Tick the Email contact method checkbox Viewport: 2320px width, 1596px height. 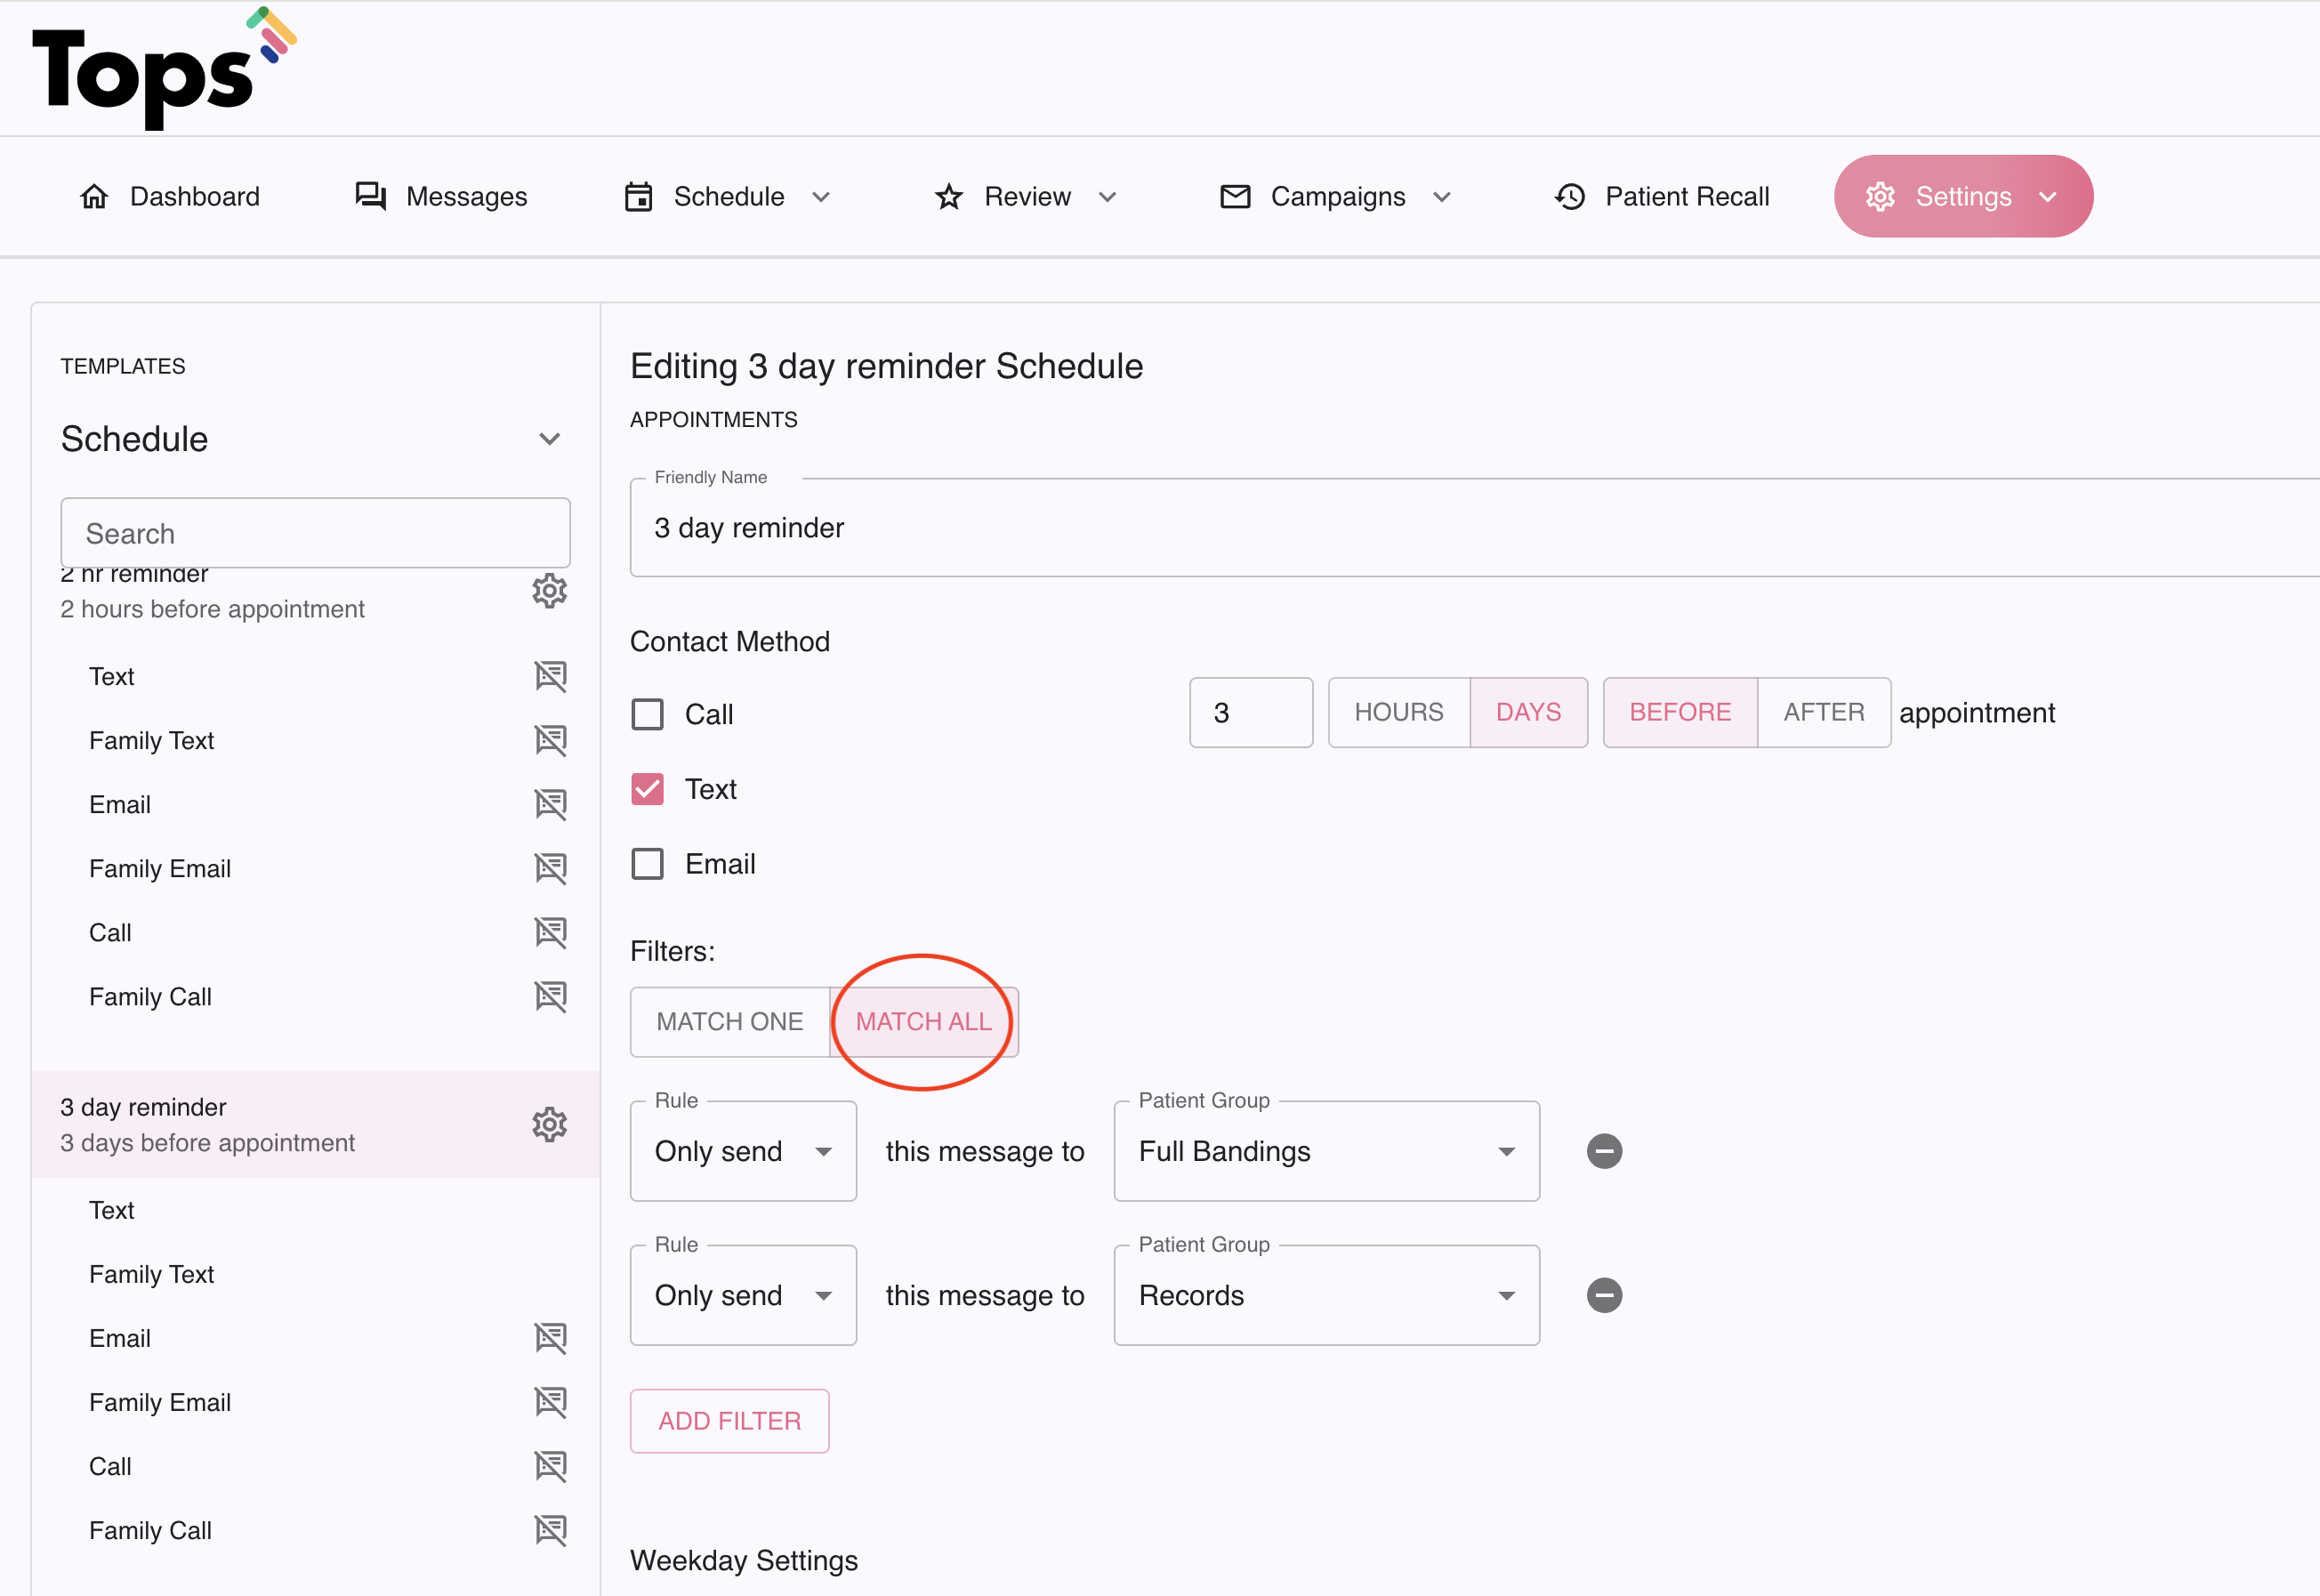click(x=648, y=864)
